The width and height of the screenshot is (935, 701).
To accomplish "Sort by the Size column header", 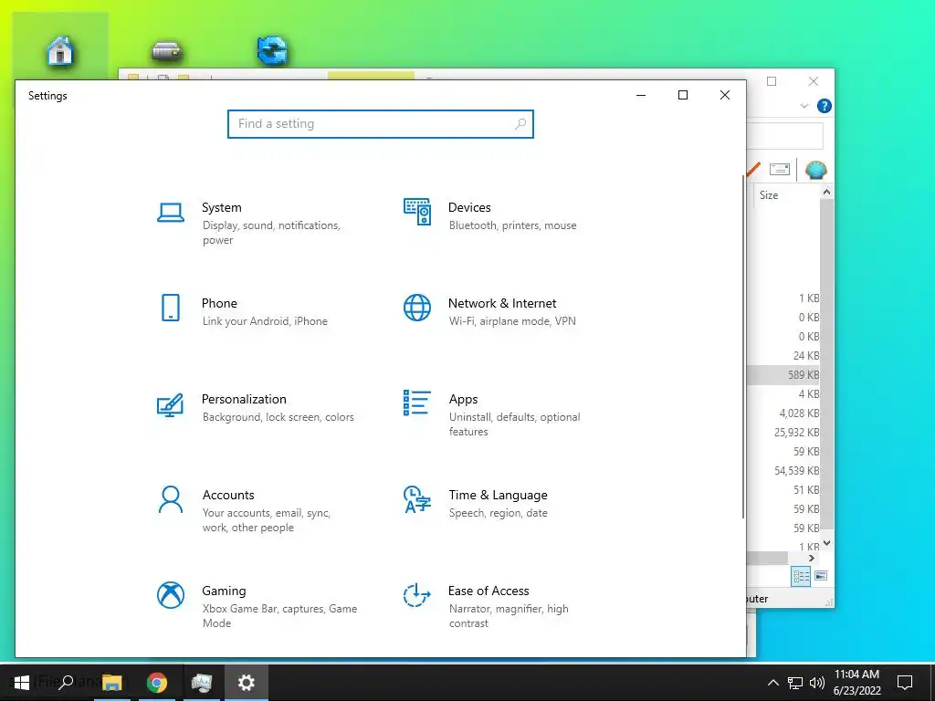I will tap(769, 195).
